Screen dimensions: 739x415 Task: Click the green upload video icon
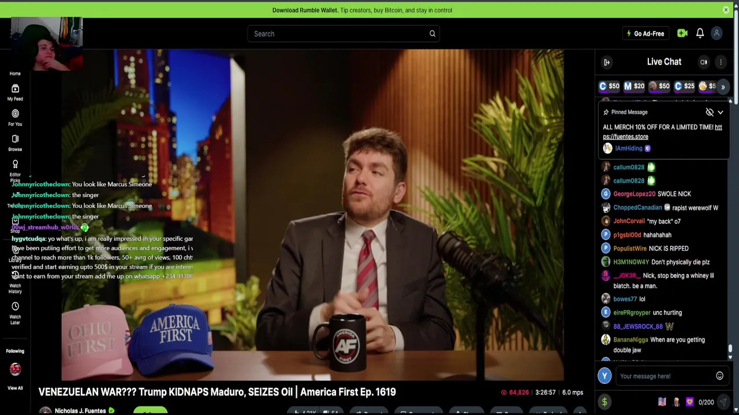pos(682,33)
